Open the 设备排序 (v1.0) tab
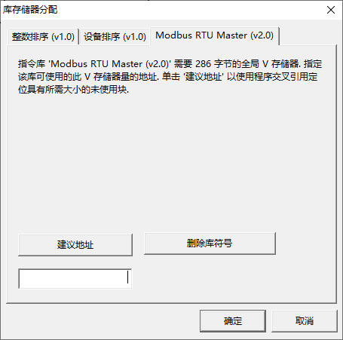The height and width of the screenshot is (340, 343). pos(115,37)
